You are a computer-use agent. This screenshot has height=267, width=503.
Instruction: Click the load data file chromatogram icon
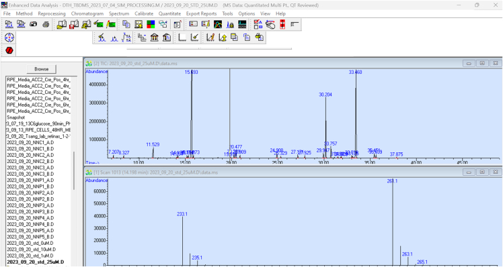[x=9, y=24]
